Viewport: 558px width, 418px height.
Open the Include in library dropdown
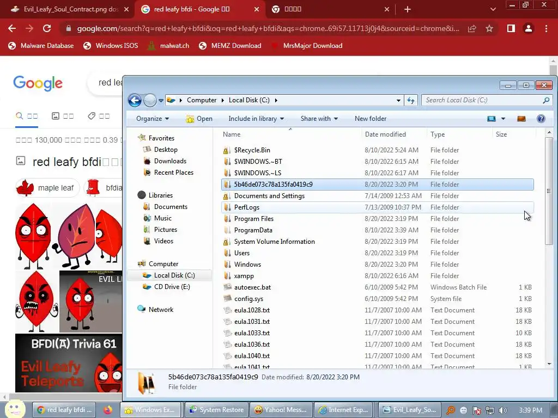point(256,119)
